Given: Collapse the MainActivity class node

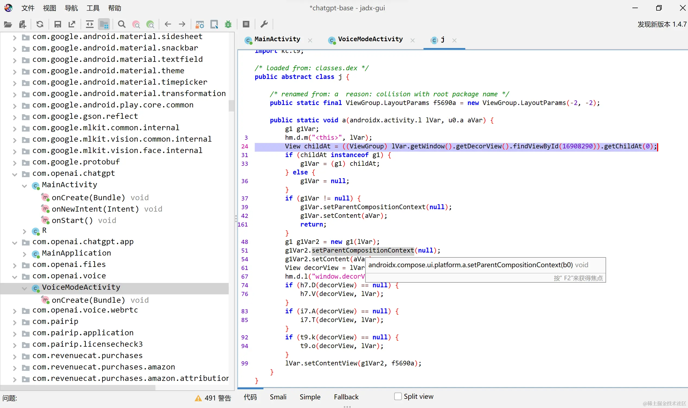Looking at the screenshot, I should [24, 186].
